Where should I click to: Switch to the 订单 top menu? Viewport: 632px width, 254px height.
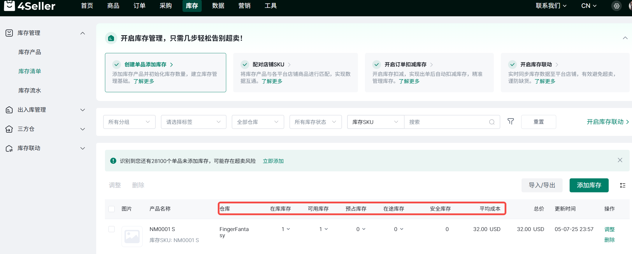coord(139,6)
